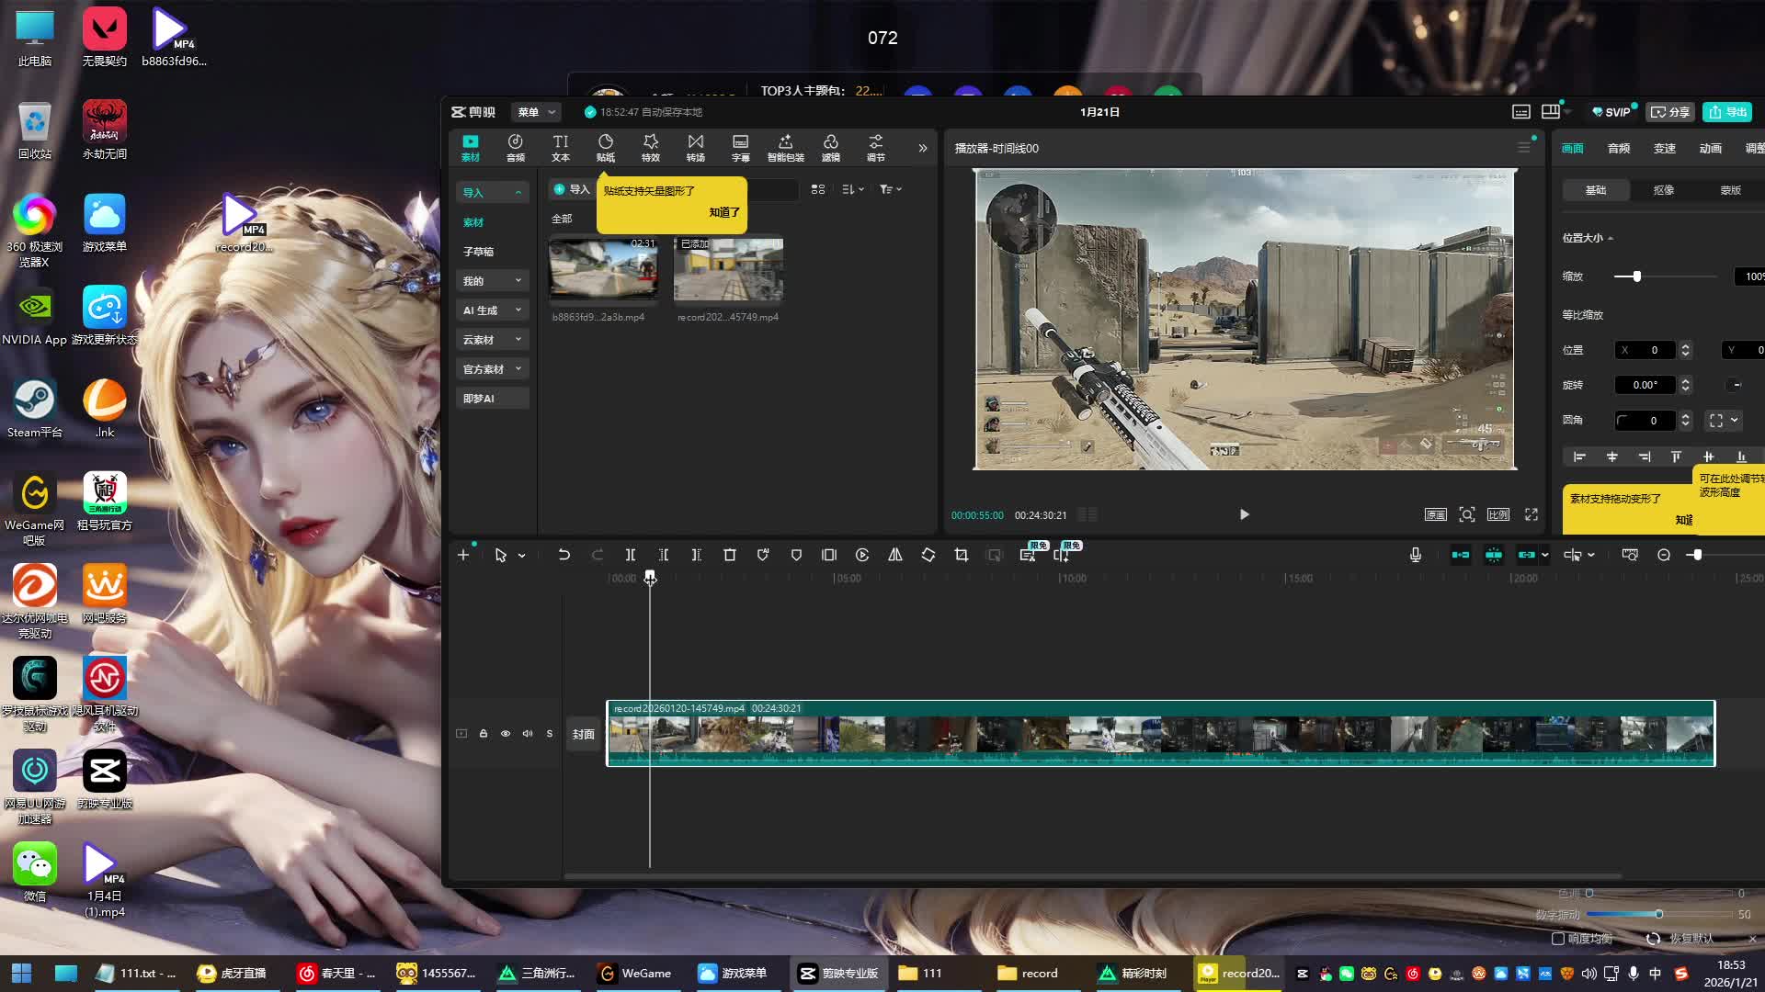The width and height of the screenshot is (1765, 992).
Task: Click the microphone record voiceover icon
Action: (x=1416, y=555)
